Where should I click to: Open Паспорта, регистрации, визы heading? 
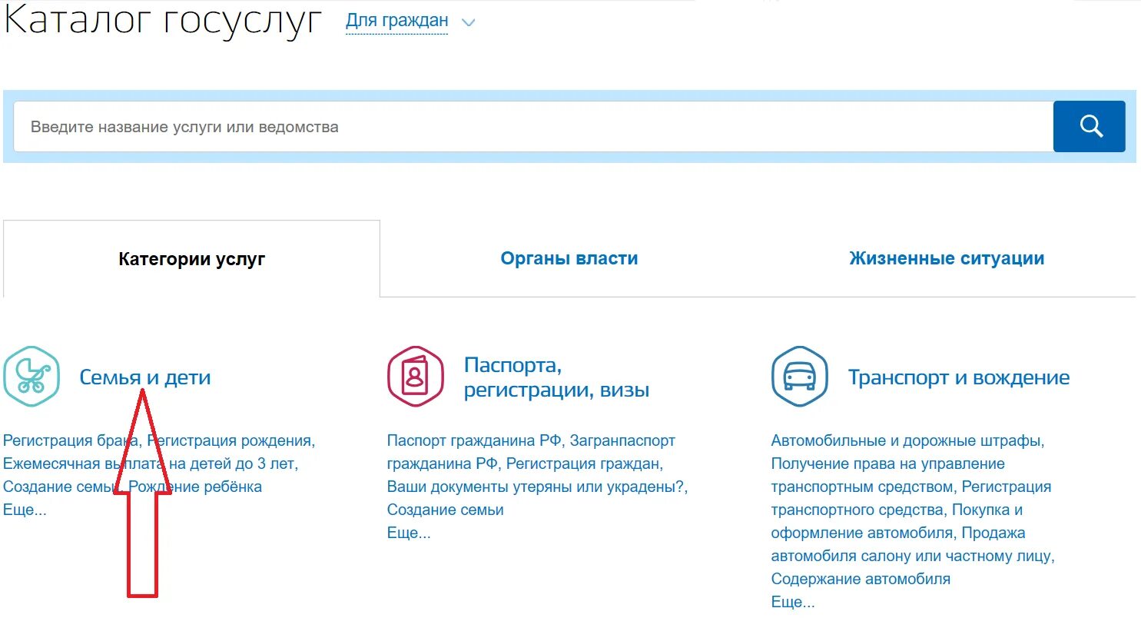point(557,377)
